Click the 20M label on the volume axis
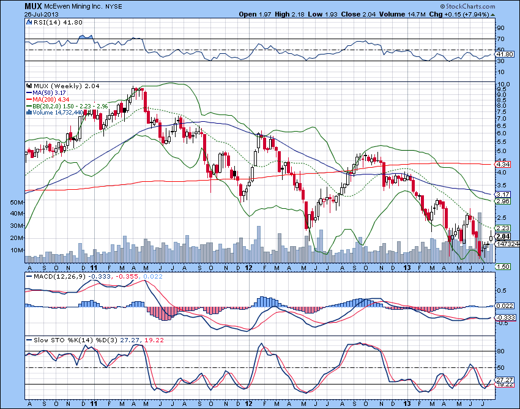This screenshot has height=409, width=520. [x=17, y=238]
